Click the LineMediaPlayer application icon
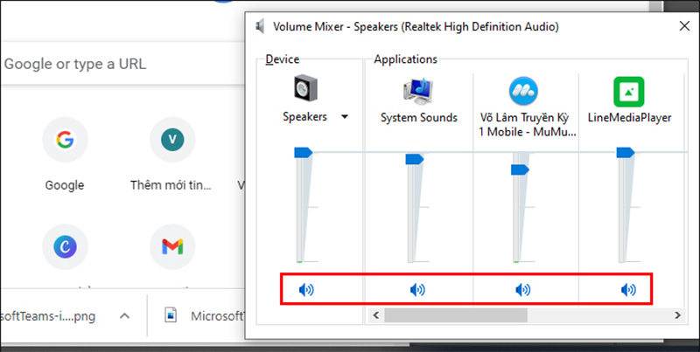Image resolution: width=700 pixels, height=352 pixels. point(628,90)
